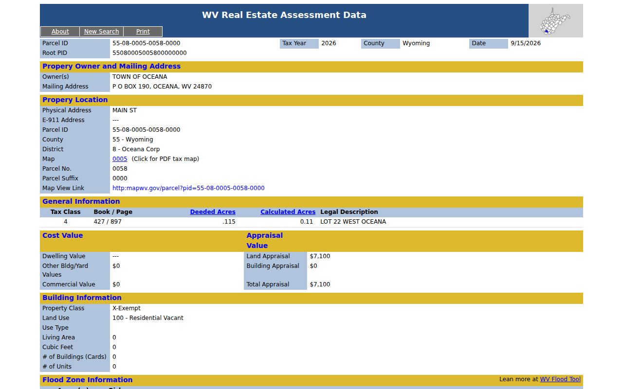Click the Deeded Acres column header link
This screenshot has height=389, width=623.
(213, 212)
